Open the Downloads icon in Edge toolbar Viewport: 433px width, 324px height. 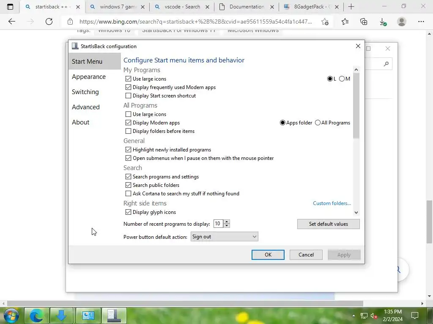(383, 22)
